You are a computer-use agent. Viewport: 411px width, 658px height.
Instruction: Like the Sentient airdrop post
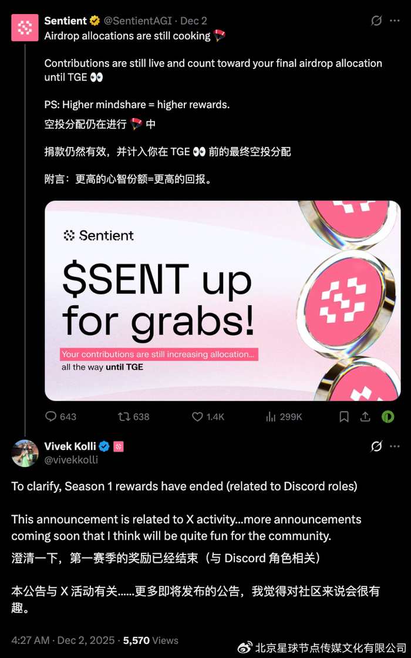[197, 416]
